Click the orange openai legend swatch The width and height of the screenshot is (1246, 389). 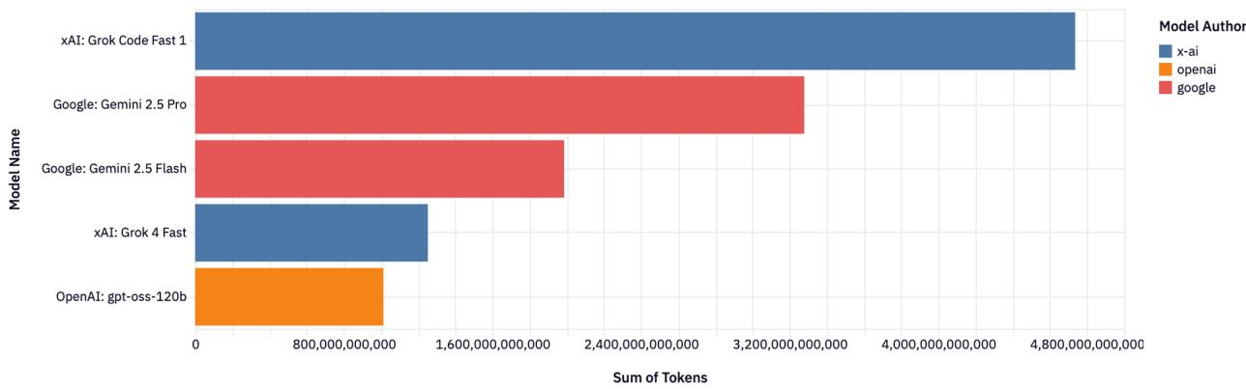[x=1166, y=69]
